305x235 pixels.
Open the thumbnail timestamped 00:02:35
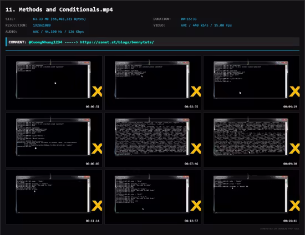(x=152, y=83)
